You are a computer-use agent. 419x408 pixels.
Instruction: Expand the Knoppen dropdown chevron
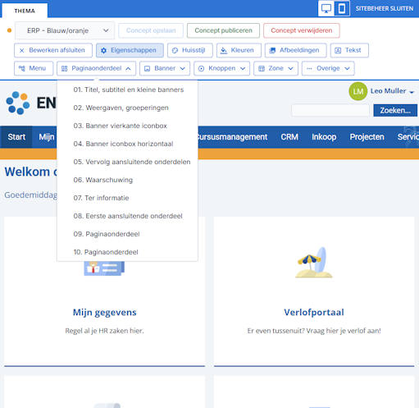(243, 69)
